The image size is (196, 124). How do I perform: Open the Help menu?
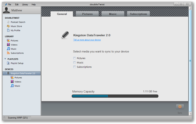34,5
